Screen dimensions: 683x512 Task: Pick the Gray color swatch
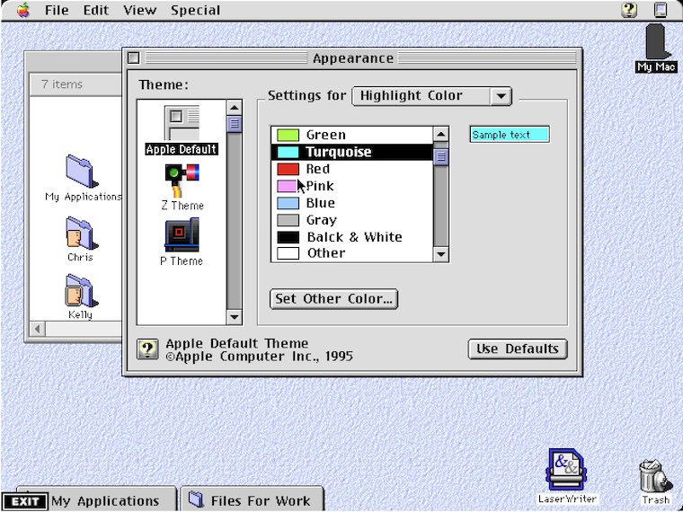tap(288, 220)
